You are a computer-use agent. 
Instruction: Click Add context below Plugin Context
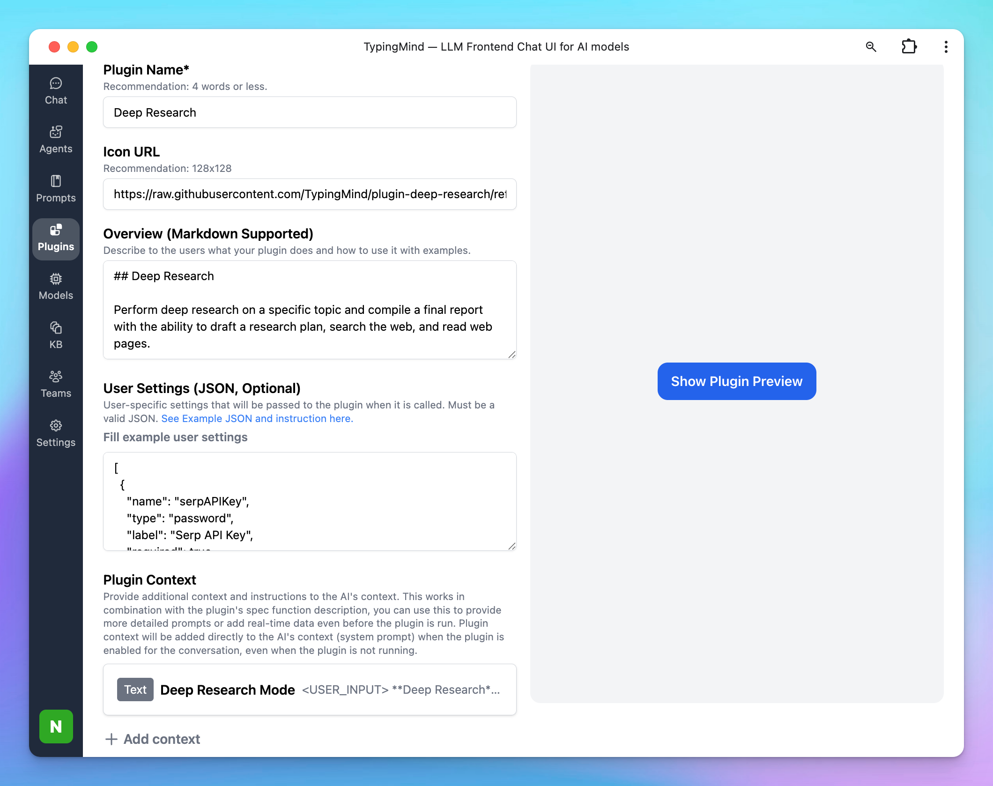pos(153,739)
